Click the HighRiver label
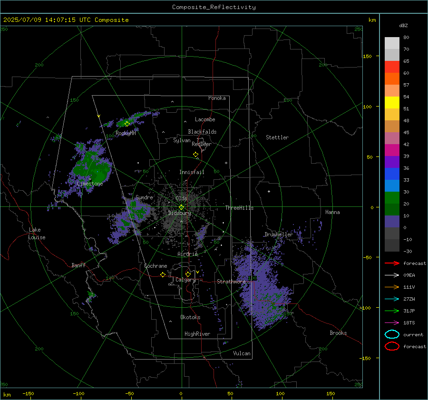Image resolution: width=428 pixels, height=400 pixels. click(197, 334)
